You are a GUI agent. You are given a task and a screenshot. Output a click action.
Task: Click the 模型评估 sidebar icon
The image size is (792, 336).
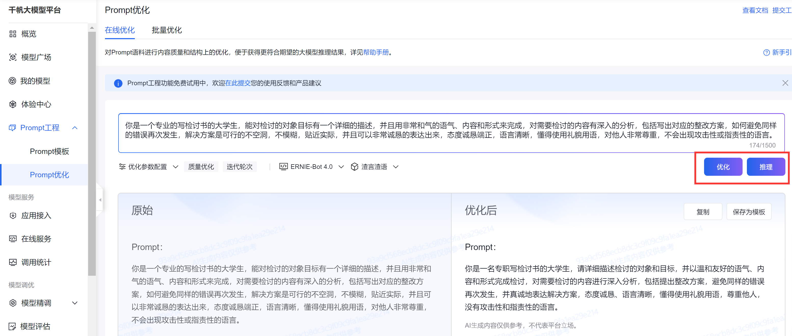point(12,326)
